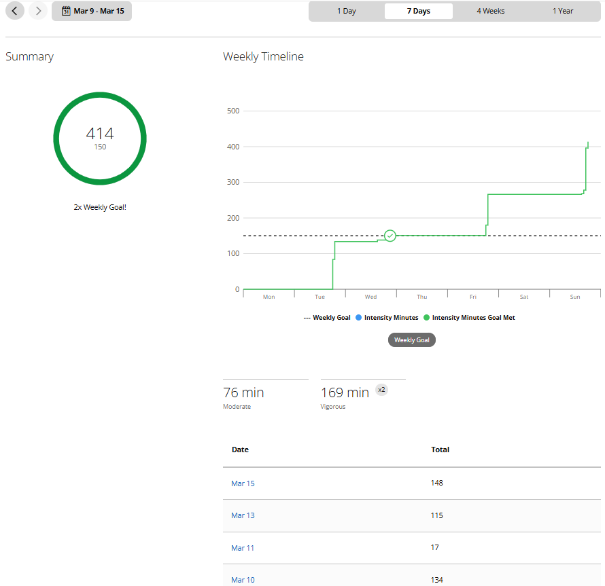This screenshot has height=586, width=605.
Task: Click the green Intensity Minutes Goal Met dot
Action: pos(426,317)
